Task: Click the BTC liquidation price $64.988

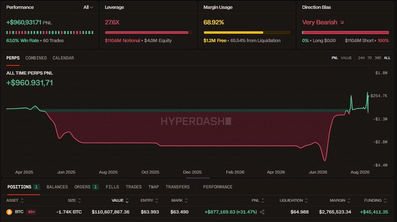Action: click(300, 212)
